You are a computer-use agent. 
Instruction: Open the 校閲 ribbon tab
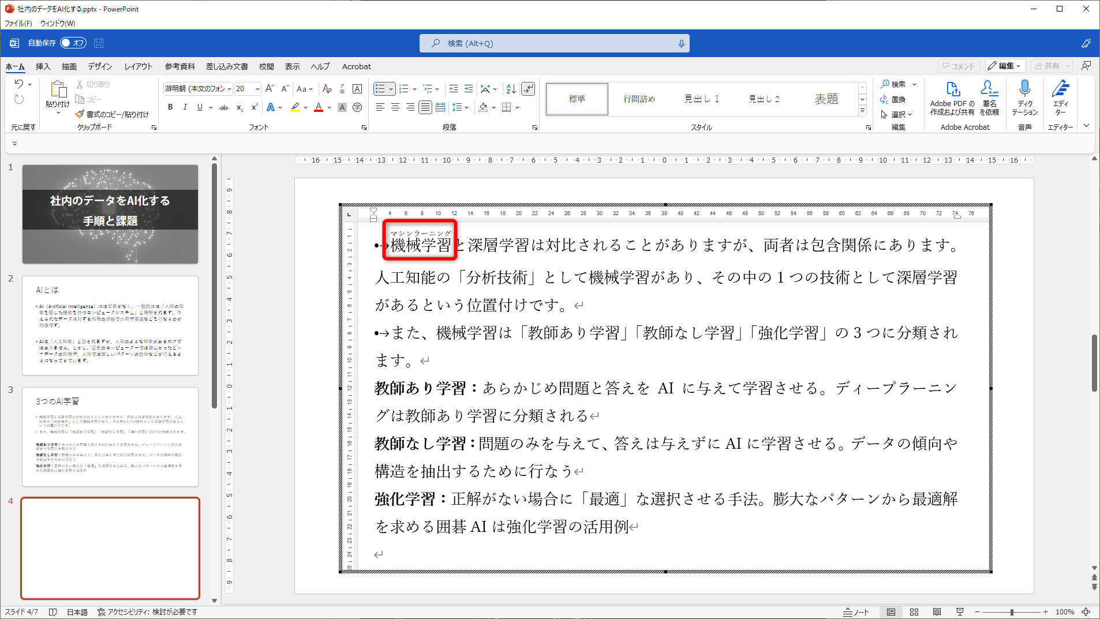click(266, 66)
